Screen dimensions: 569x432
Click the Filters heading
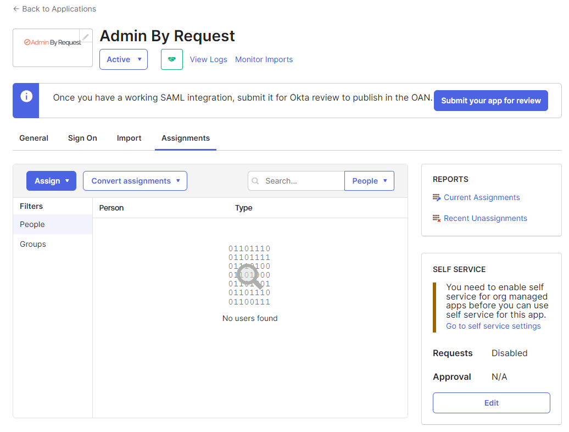(x=31, y=206)
